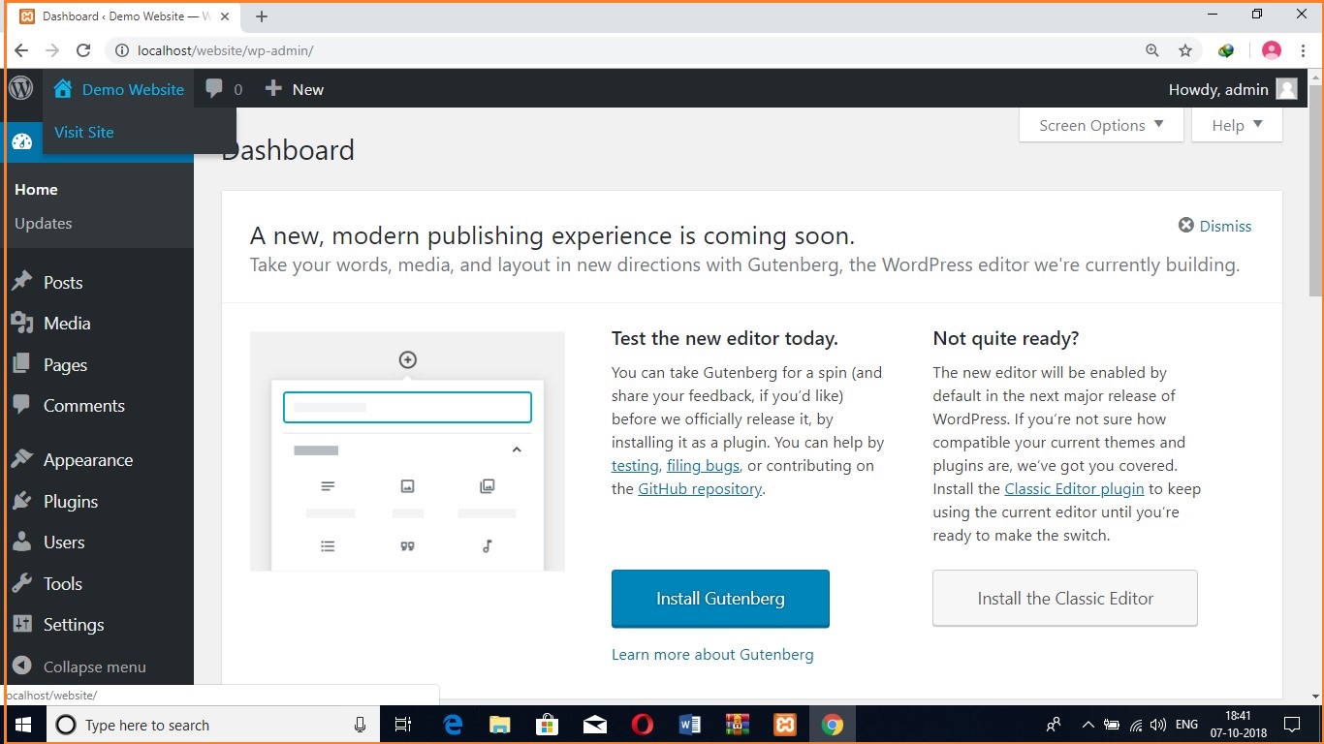Click the admin avatar image
Screen dimensions: 1324x744
tap(1286, 89)
